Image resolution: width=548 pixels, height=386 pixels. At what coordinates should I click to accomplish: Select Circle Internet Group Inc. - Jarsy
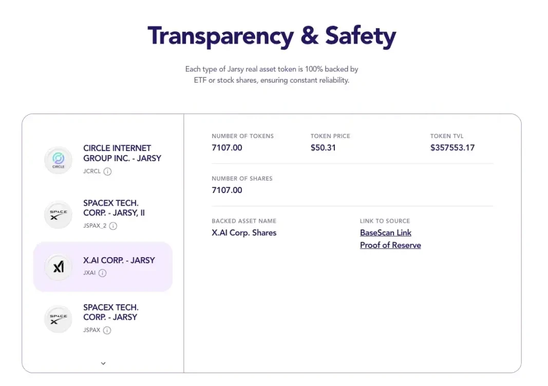103,160
